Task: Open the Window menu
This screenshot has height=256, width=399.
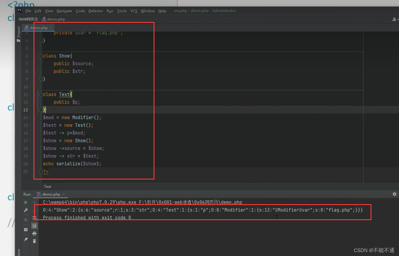Action: pyautogui.click(x=148, y=11)
